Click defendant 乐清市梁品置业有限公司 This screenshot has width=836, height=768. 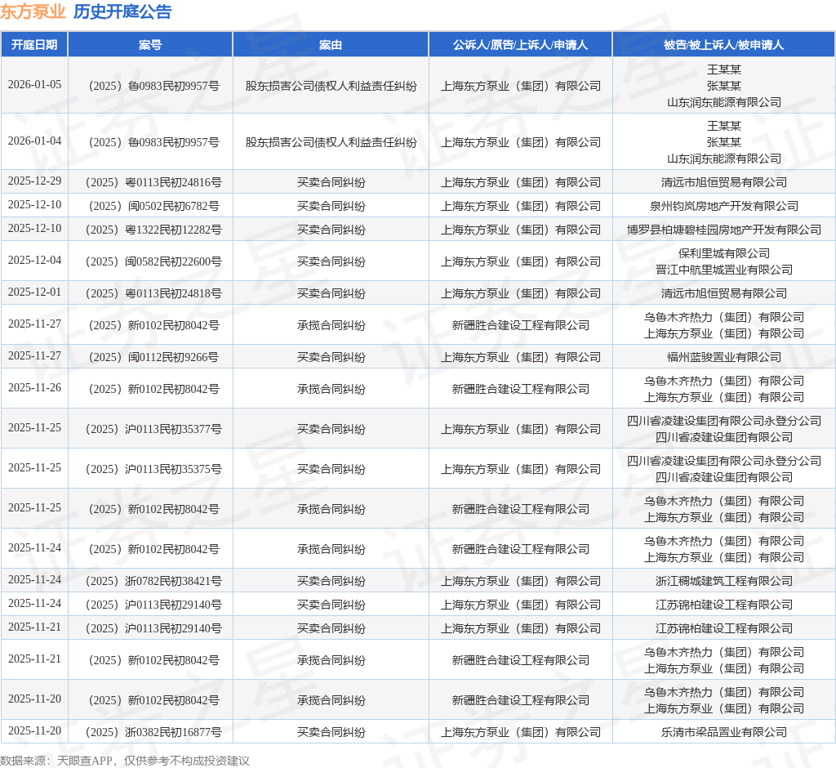coord(723,732)
